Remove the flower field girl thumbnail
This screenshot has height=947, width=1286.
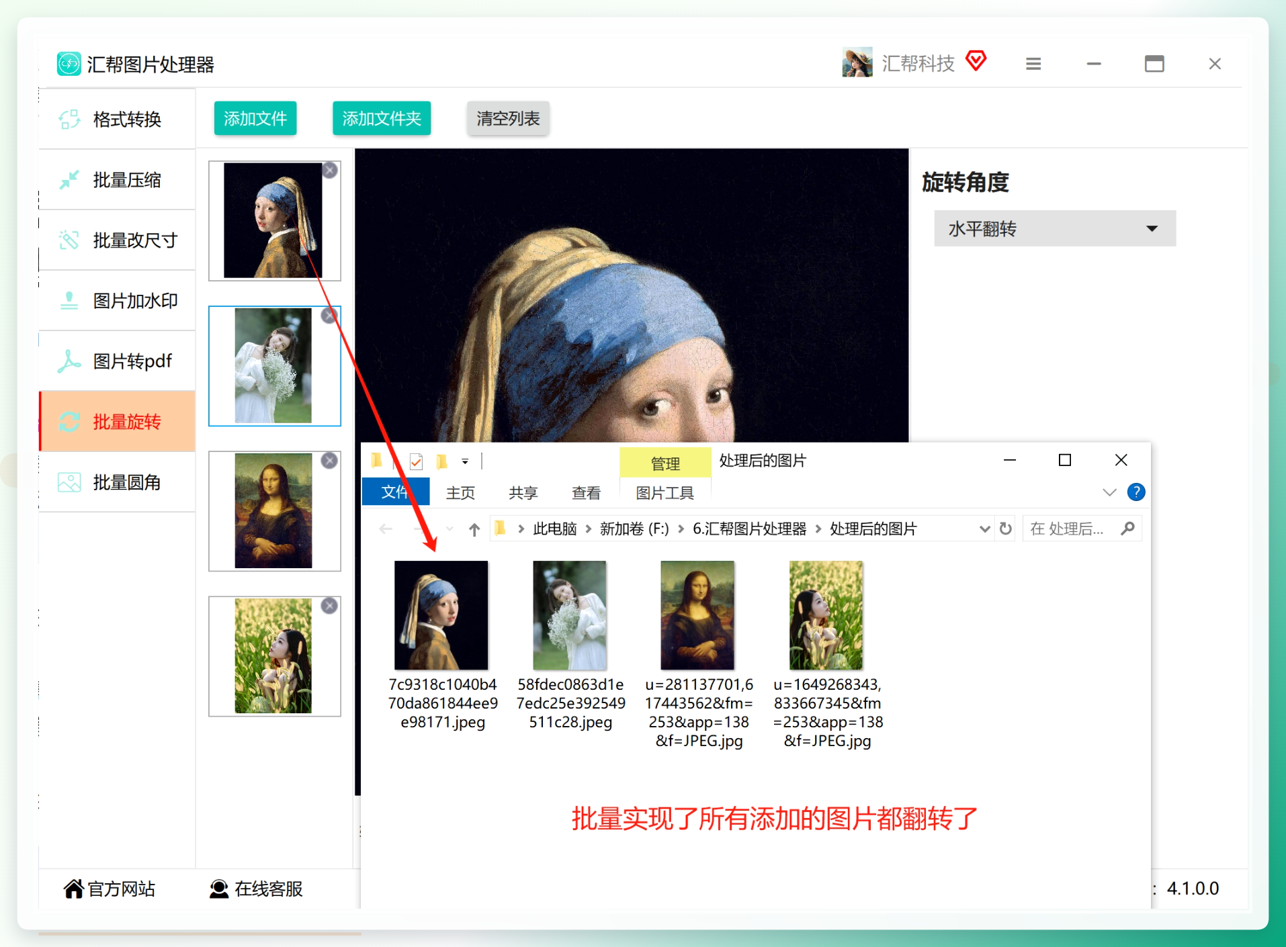[x=329, y=606]
